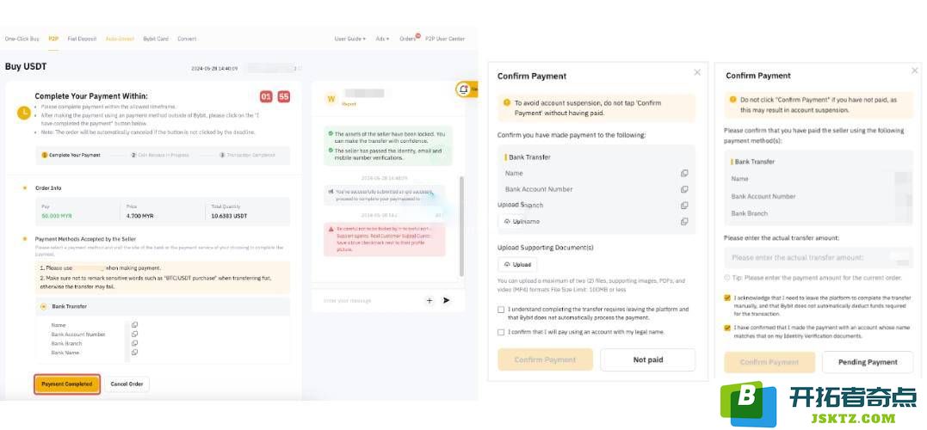Image resolution: width=927 pixels, height=430 pixels.
Task: Tick the 'I understand completing the transfer' checkbox
Action: pos(501,309)
